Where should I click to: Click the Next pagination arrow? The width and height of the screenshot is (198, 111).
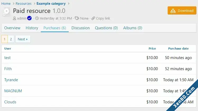27,39
